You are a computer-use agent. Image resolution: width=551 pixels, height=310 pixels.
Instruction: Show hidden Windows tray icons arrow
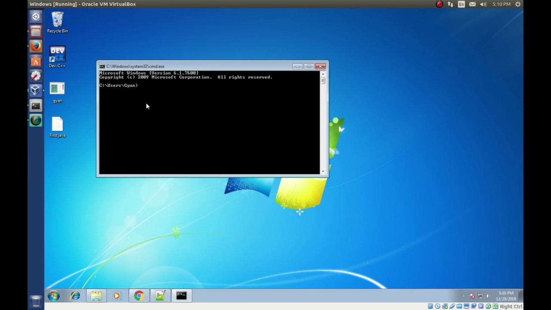(464, 296)
